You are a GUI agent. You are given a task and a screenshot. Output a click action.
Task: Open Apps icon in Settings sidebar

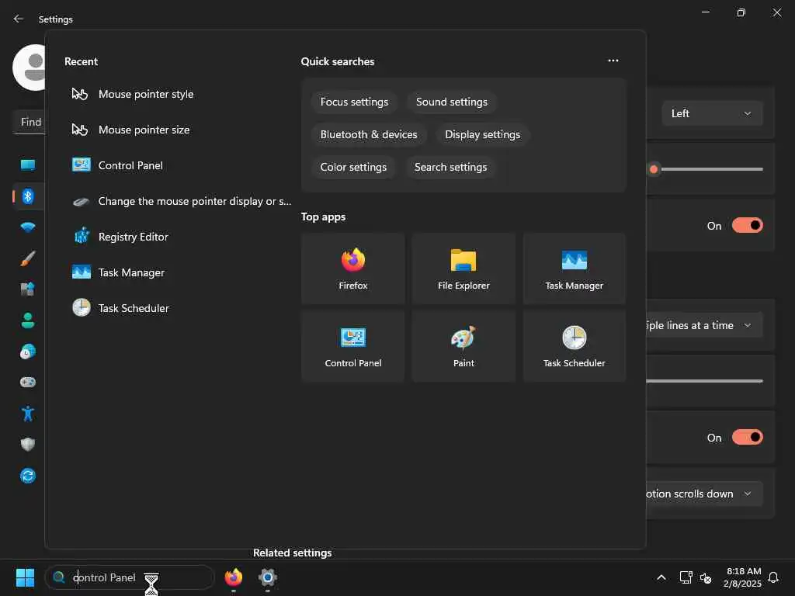click(28, 289)
